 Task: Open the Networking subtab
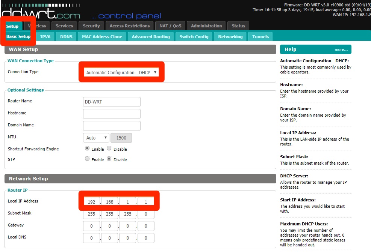pos(230,37)
